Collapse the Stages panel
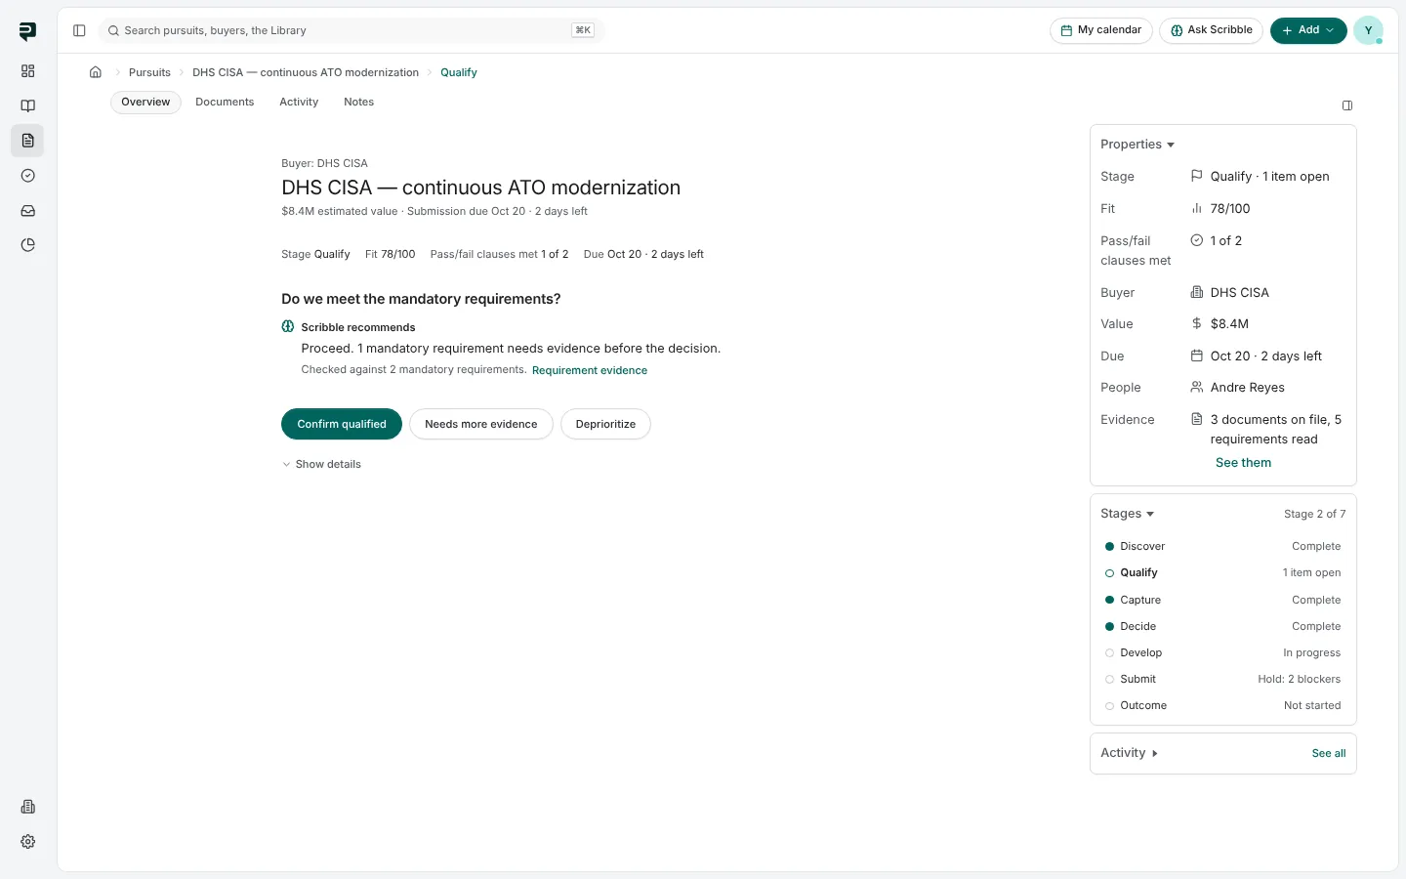The image size is (1406, 879). click(x=1127, y=514)
